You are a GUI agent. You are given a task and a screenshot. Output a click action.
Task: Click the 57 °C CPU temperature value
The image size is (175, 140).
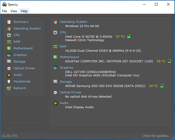[x=120, y=37]
